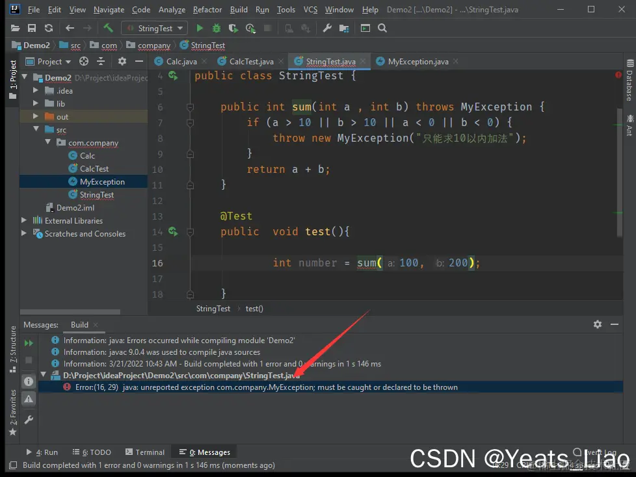Image resolution: width=636 pixels, height=477 pixels.
Task: Build project with hammer icon
Action: (x=108, y=28)
